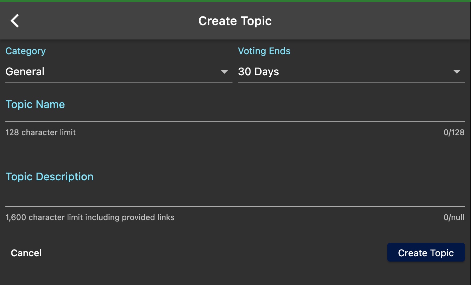Open the 30 Days voting period selector
This screenshot has height=285, width=471.
pyautogui.click(x=351, y=72)
